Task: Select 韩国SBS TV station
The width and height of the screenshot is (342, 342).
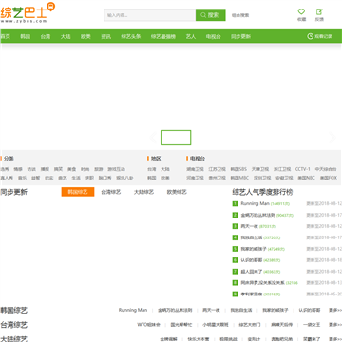Action: [238, 169]
